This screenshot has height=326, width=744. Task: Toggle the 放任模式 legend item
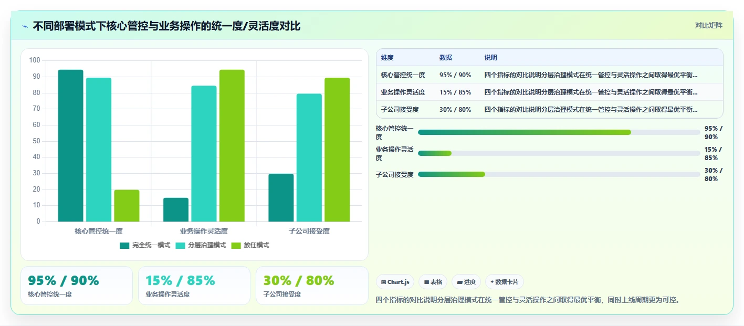[250, 245]
